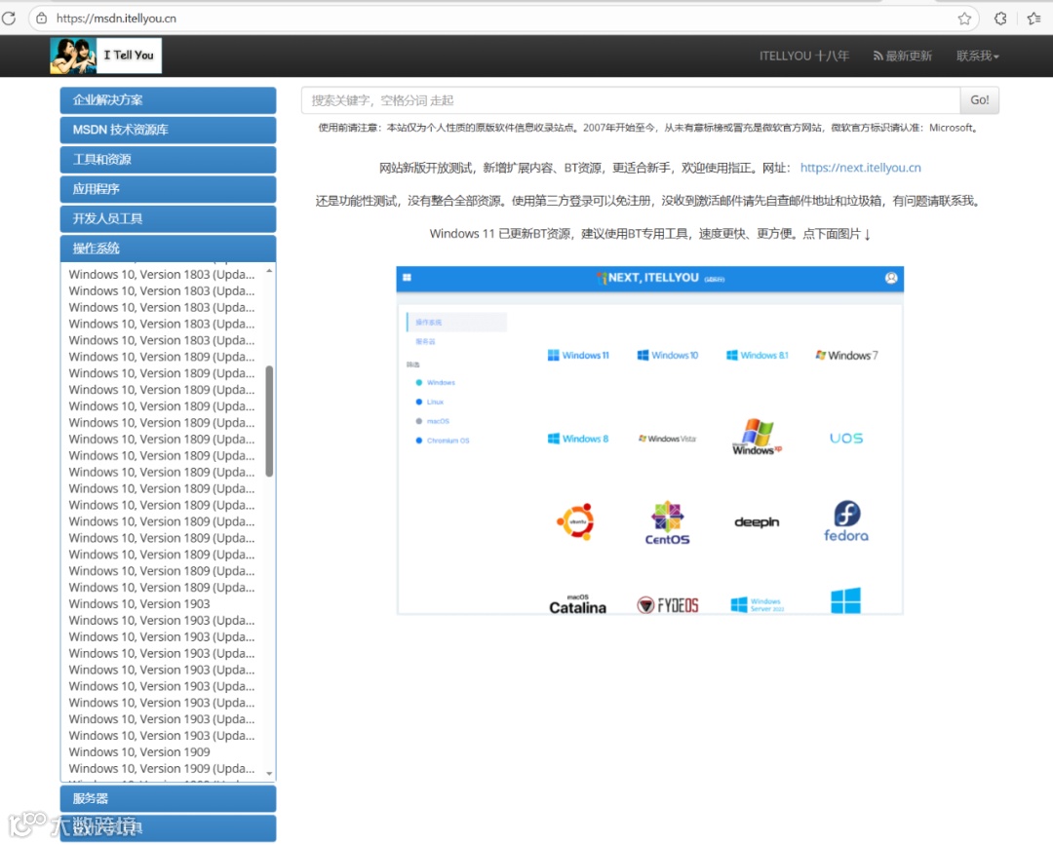Click the browser refresh icon
This screenshot has height=845, width=1053.
tap(8, 19)
